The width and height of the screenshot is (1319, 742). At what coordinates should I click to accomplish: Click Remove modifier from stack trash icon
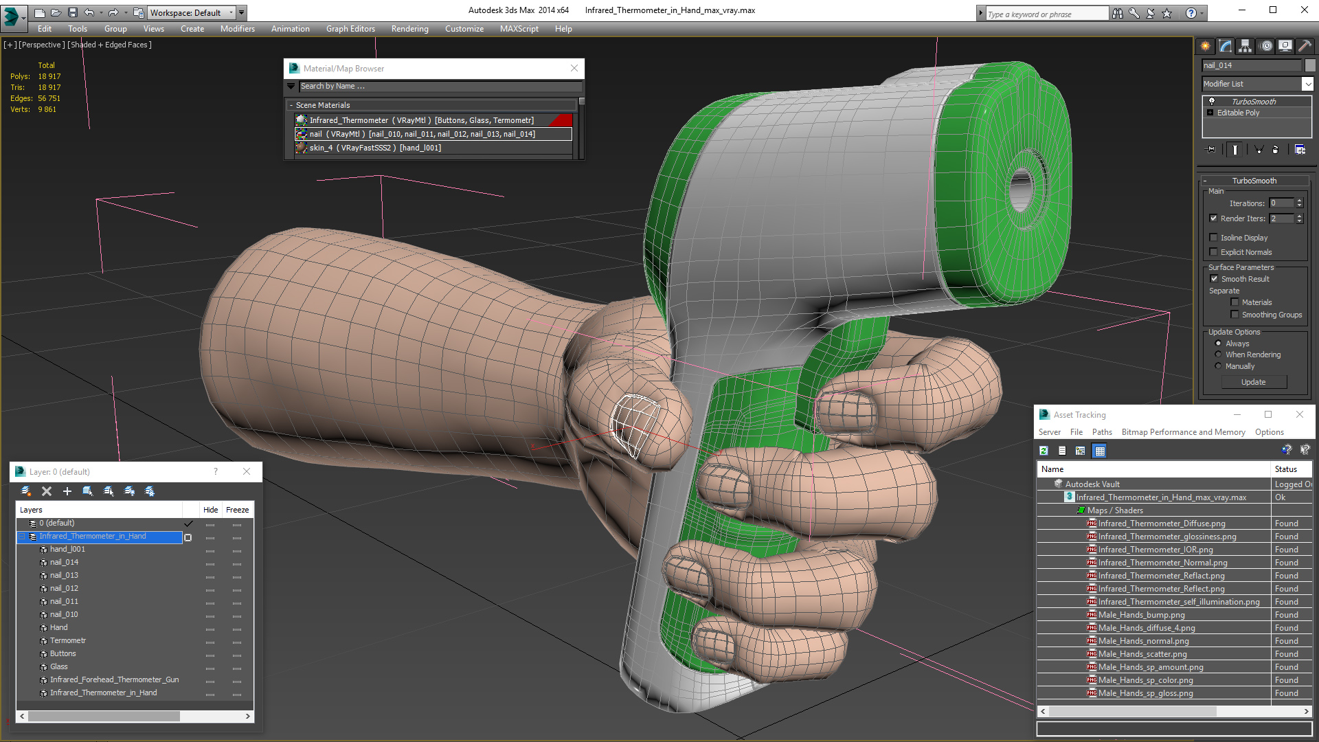point(1276,149)
